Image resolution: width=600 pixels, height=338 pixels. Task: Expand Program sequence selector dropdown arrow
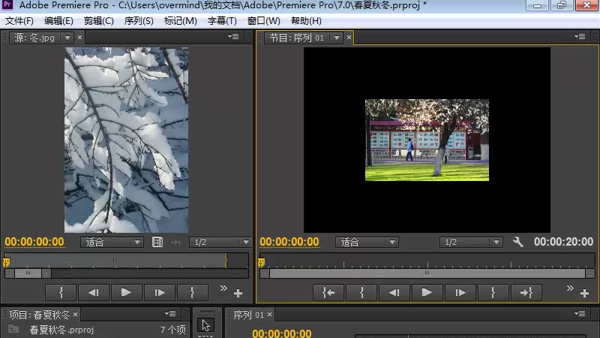pyautogui.click(x=337, y=38)
